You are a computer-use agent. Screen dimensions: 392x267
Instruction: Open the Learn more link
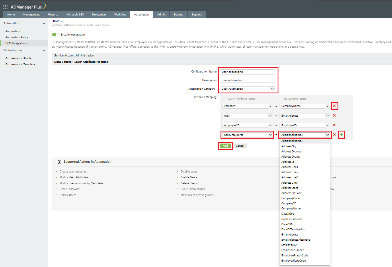coord(102,25)
